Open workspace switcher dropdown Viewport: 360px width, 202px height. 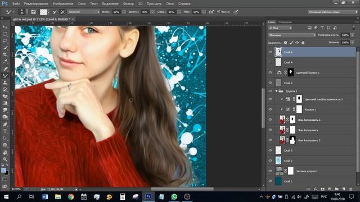pos(332,12)
